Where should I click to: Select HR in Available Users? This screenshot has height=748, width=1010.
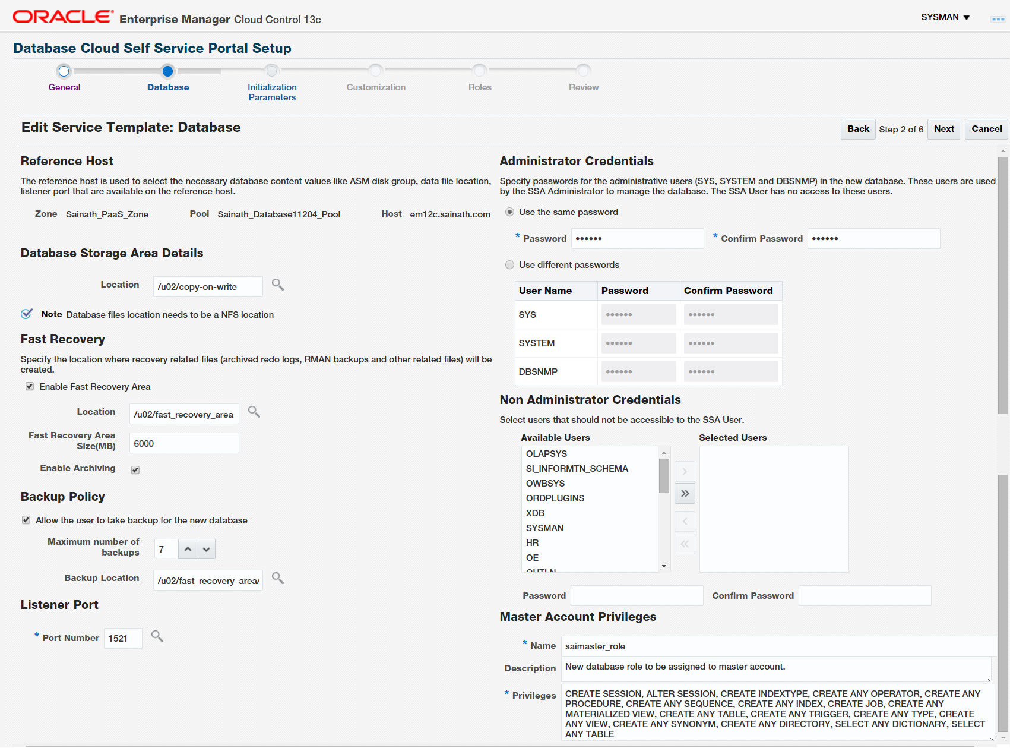(x=590, y=542)
